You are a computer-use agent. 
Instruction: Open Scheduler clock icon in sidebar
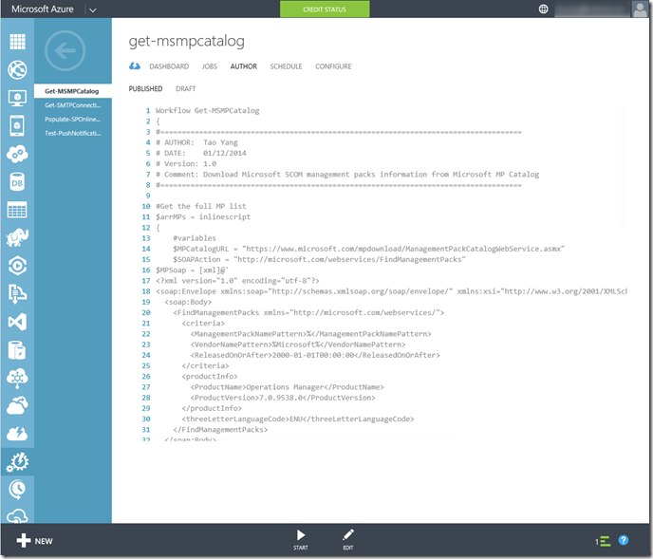tap(17, 490)
